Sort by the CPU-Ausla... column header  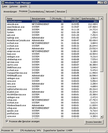[58, 19]
